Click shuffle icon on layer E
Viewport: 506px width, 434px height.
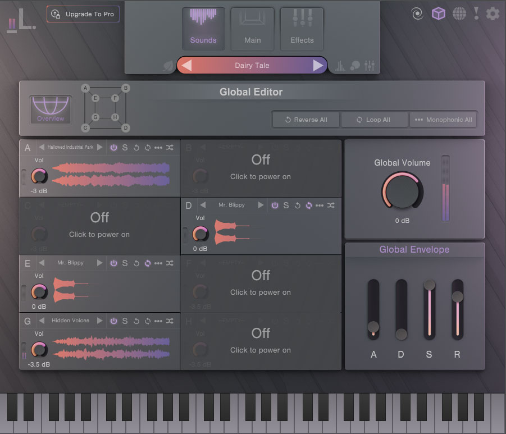[170, 263]
